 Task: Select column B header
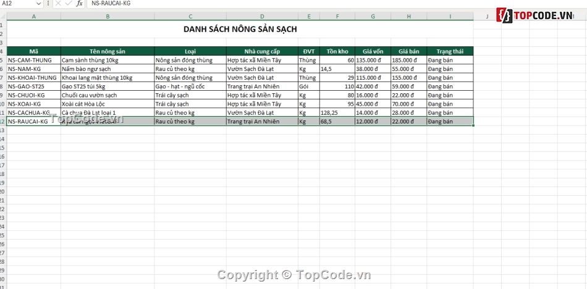108,17
